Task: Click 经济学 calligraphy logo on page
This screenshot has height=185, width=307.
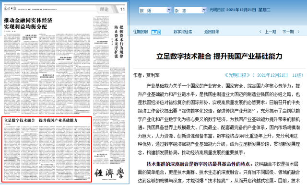Action: click(109, 173)
